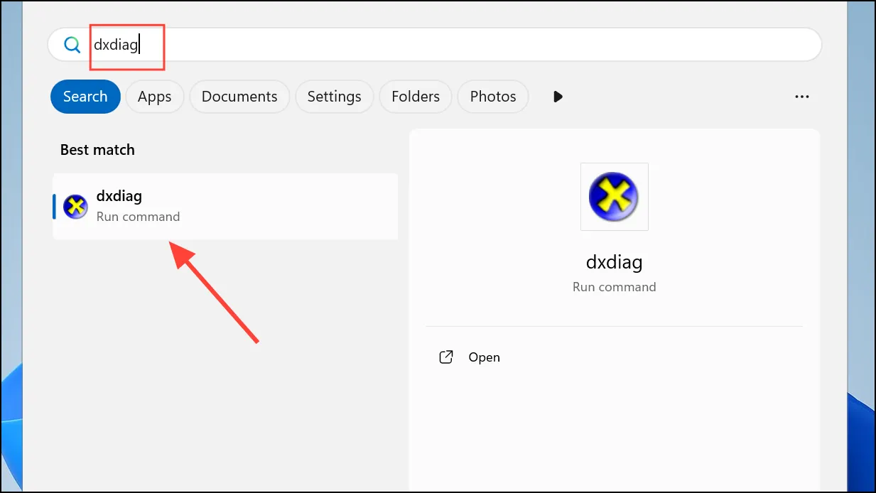
Task: Click the dxdiag icon in results list
Action: tap(75, 206)
